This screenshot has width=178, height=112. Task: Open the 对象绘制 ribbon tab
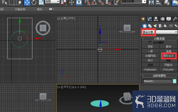coord(20,9)
